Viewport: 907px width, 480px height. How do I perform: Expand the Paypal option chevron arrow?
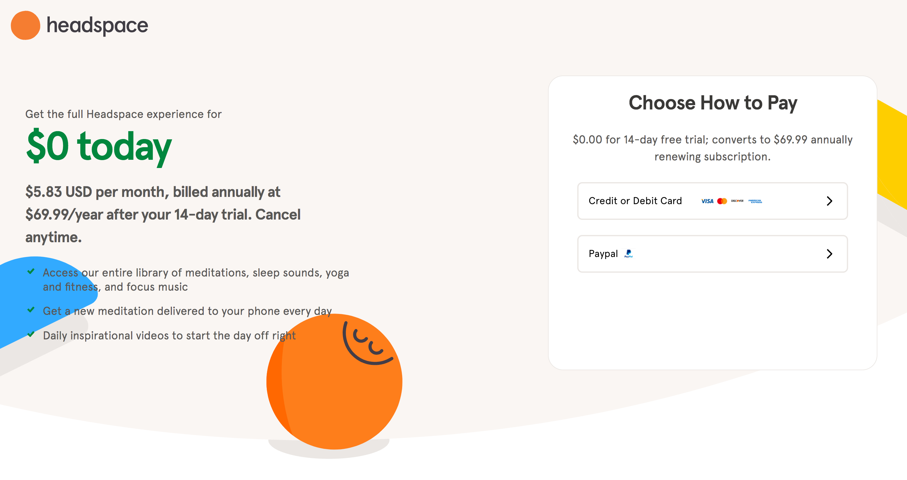point(829,254)
